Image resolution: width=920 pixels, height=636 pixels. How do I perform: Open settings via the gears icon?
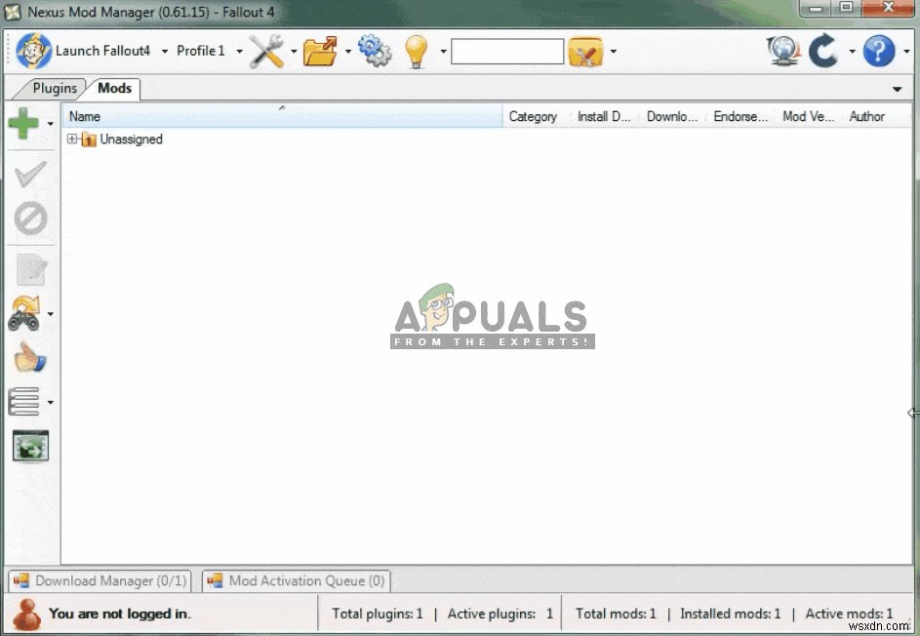click(375, 51)
